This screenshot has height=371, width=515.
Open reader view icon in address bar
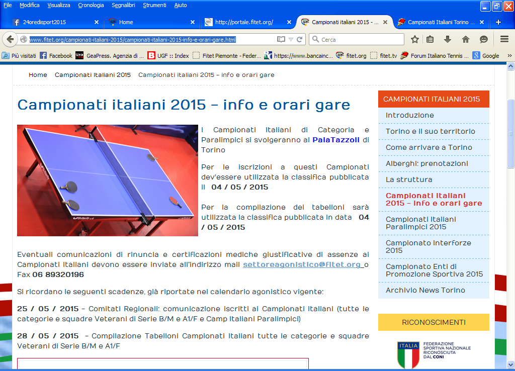pyautogui.click(x=281, y=39)
